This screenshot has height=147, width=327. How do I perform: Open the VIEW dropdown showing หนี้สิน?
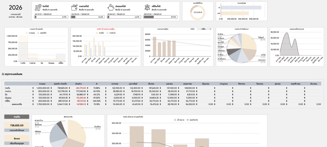tap(204, 29)
